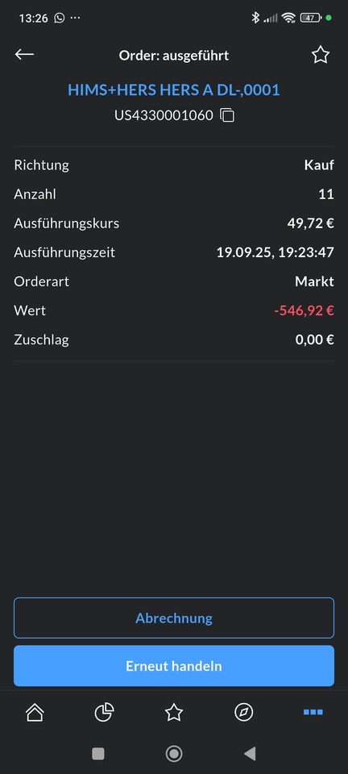Tap the battery indicator in status bar

pos(310,19)
